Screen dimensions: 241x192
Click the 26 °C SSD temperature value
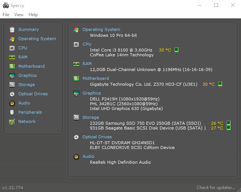click(217, 123)
